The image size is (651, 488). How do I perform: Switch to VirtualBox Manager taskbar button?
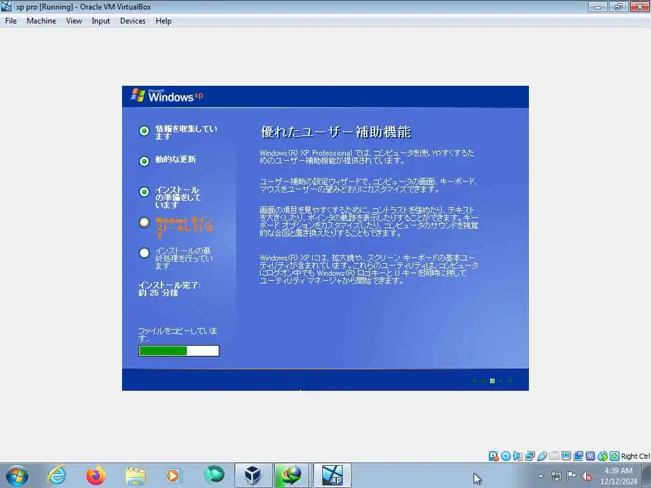click(x=253, y=475)
